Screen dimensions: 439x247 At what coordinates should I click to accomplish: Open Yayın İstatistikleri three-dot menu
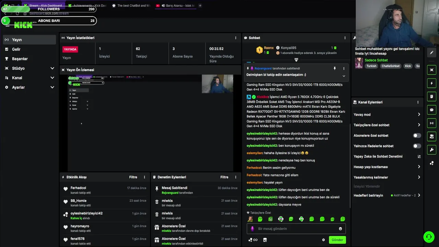(x=235, y=38)
